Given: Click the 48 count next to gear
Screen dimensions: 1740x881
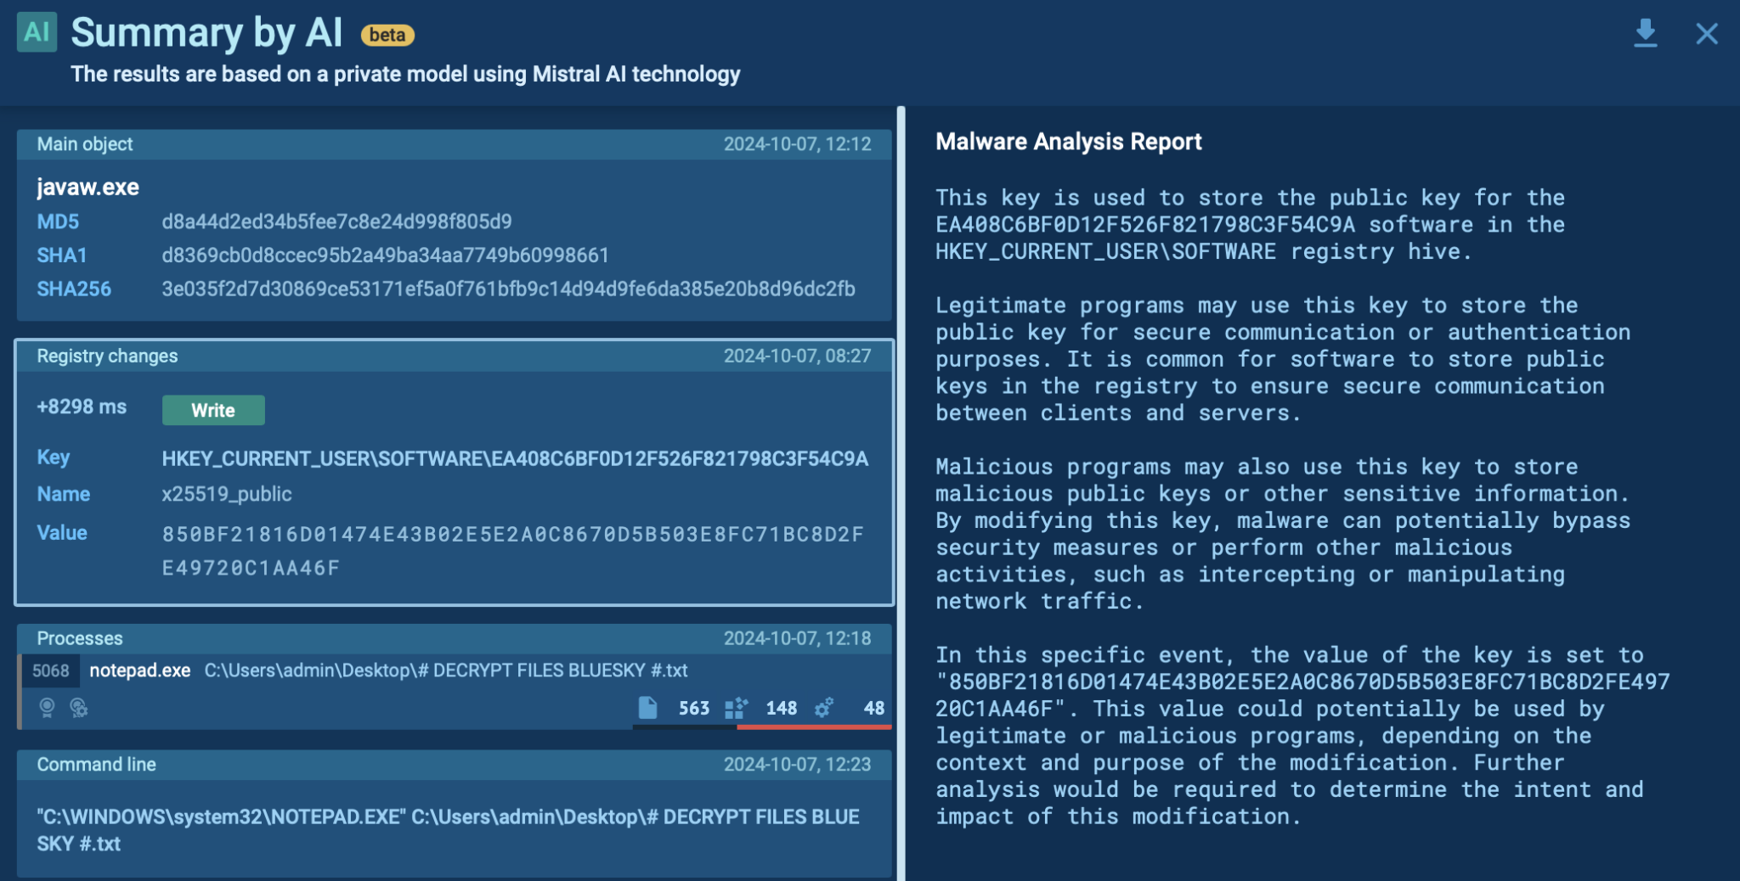Looking at the screenshot, I should point(874,708).
